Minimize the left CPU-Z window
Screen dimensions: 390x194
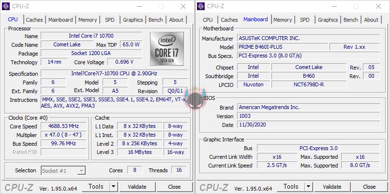(139, 6)
